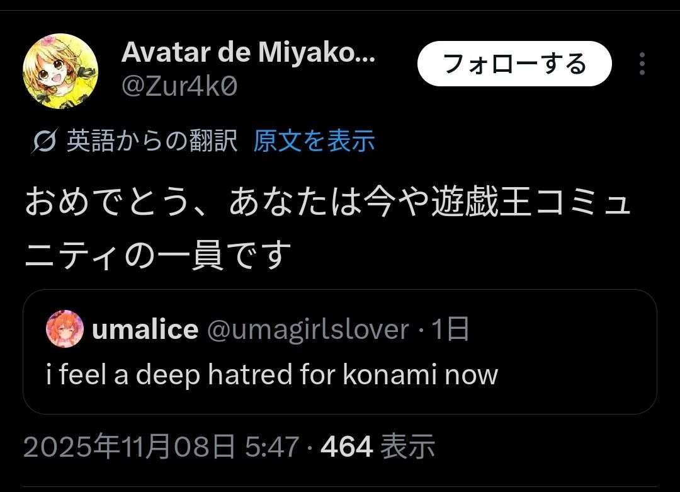This screenshot has height=492, width=680.
Task: Open the @Zur4k0 handle link
Action: point(179,86)
